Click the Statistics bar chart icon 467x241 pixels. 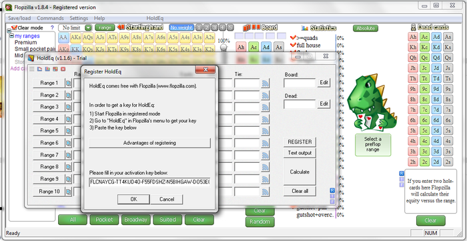(x=305, y=28)
